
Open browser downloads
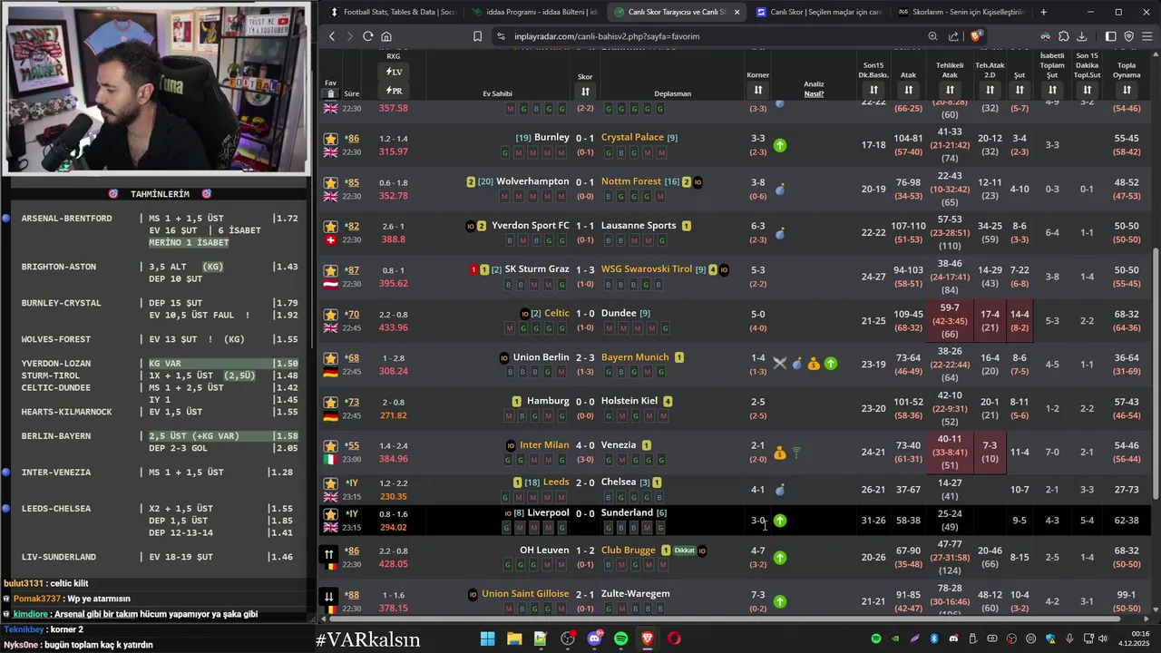tap(1083, 36)
